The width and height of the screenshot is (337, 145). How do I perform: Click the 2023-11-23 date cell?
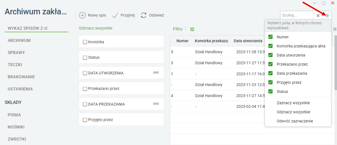(x=250, y=85)
